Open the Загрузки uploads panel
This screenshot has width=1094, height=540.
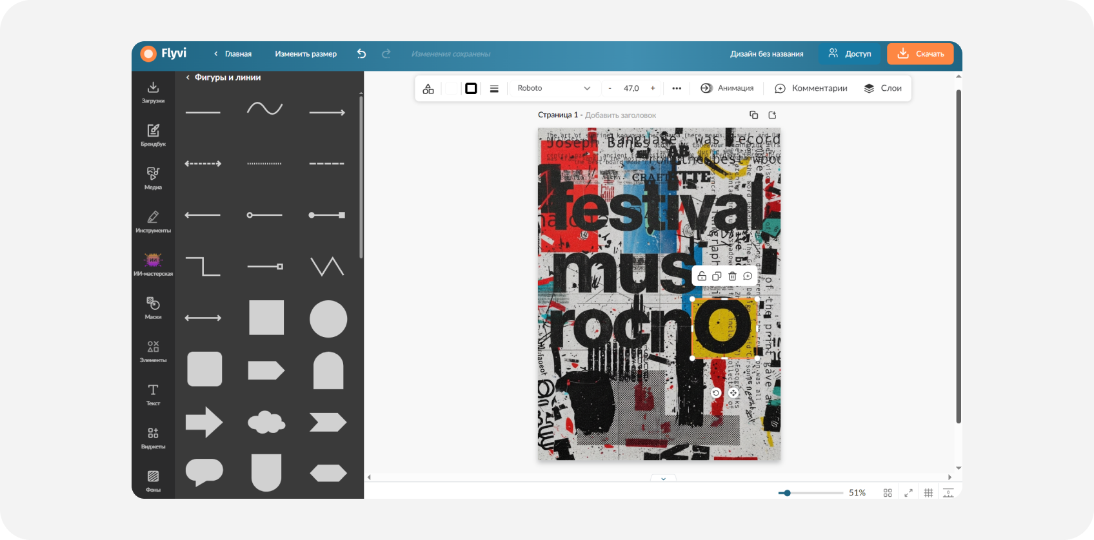pyautogui.click(x=153, y=92)
